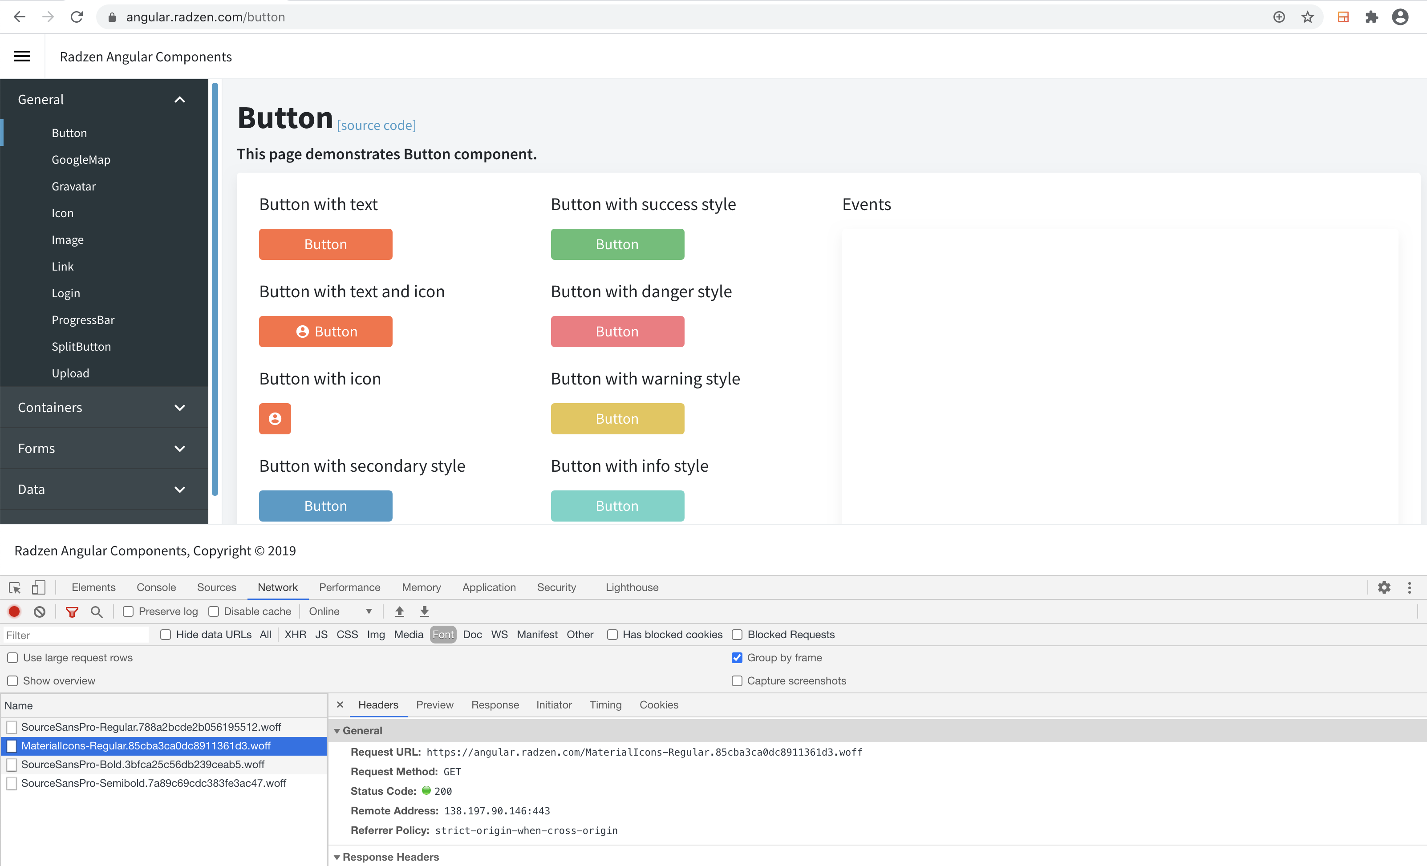The image size is (1427, 866).
Task: Filter requests by CSS type
Action: (x=347, y=635)
